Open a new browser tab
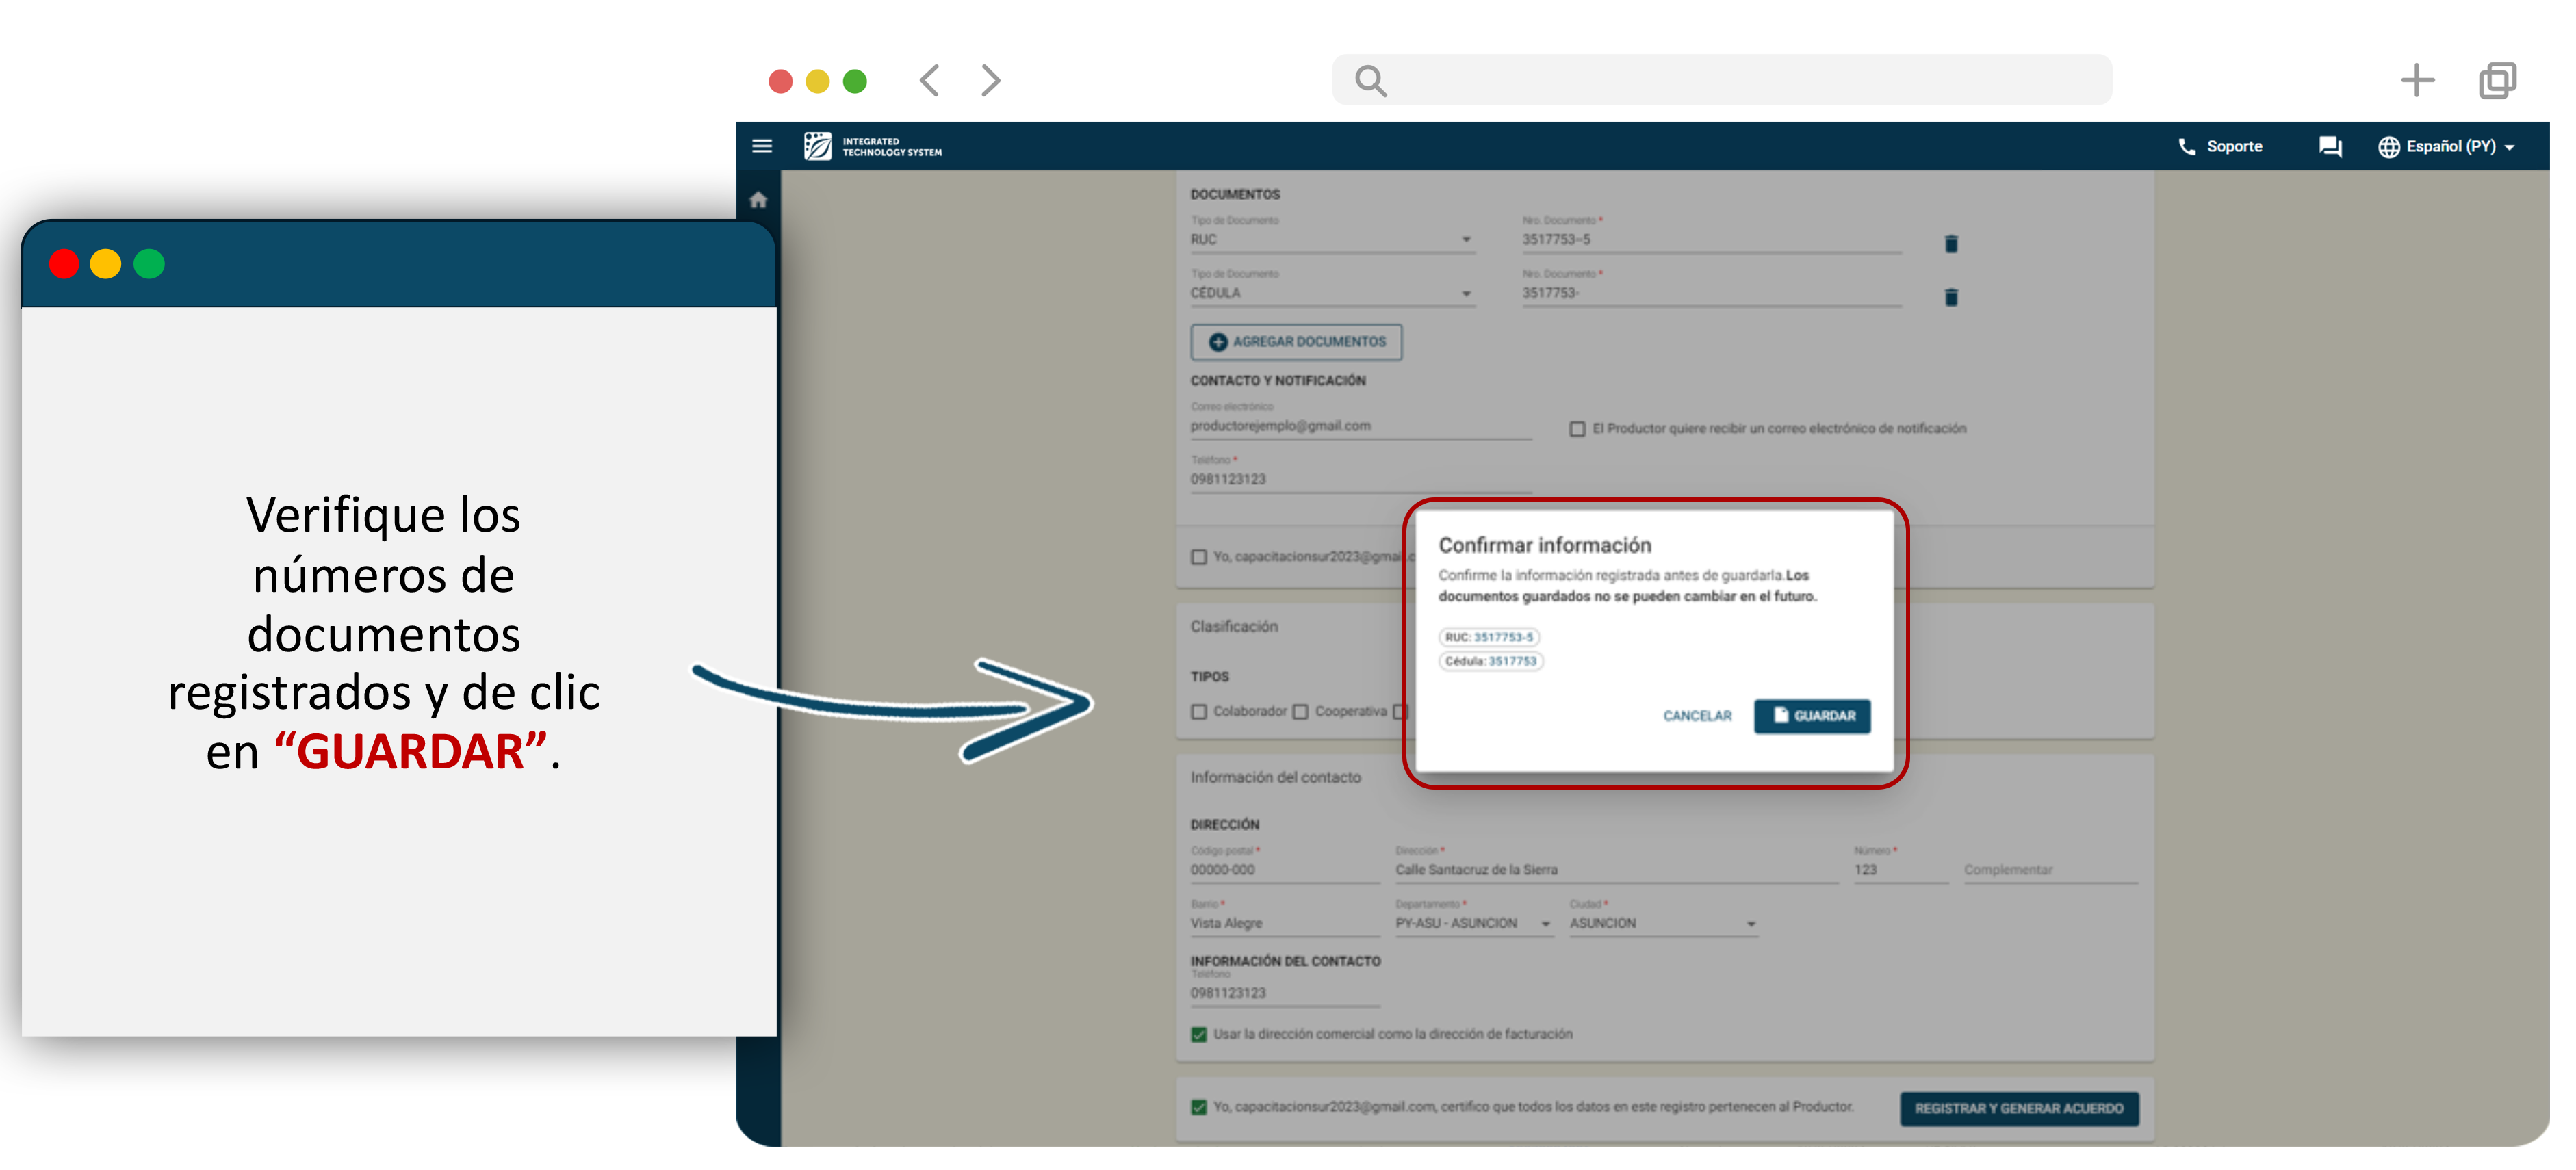Image resolution: width=2576 pixels, height=1170 pixels. [x=2417, y=80]
